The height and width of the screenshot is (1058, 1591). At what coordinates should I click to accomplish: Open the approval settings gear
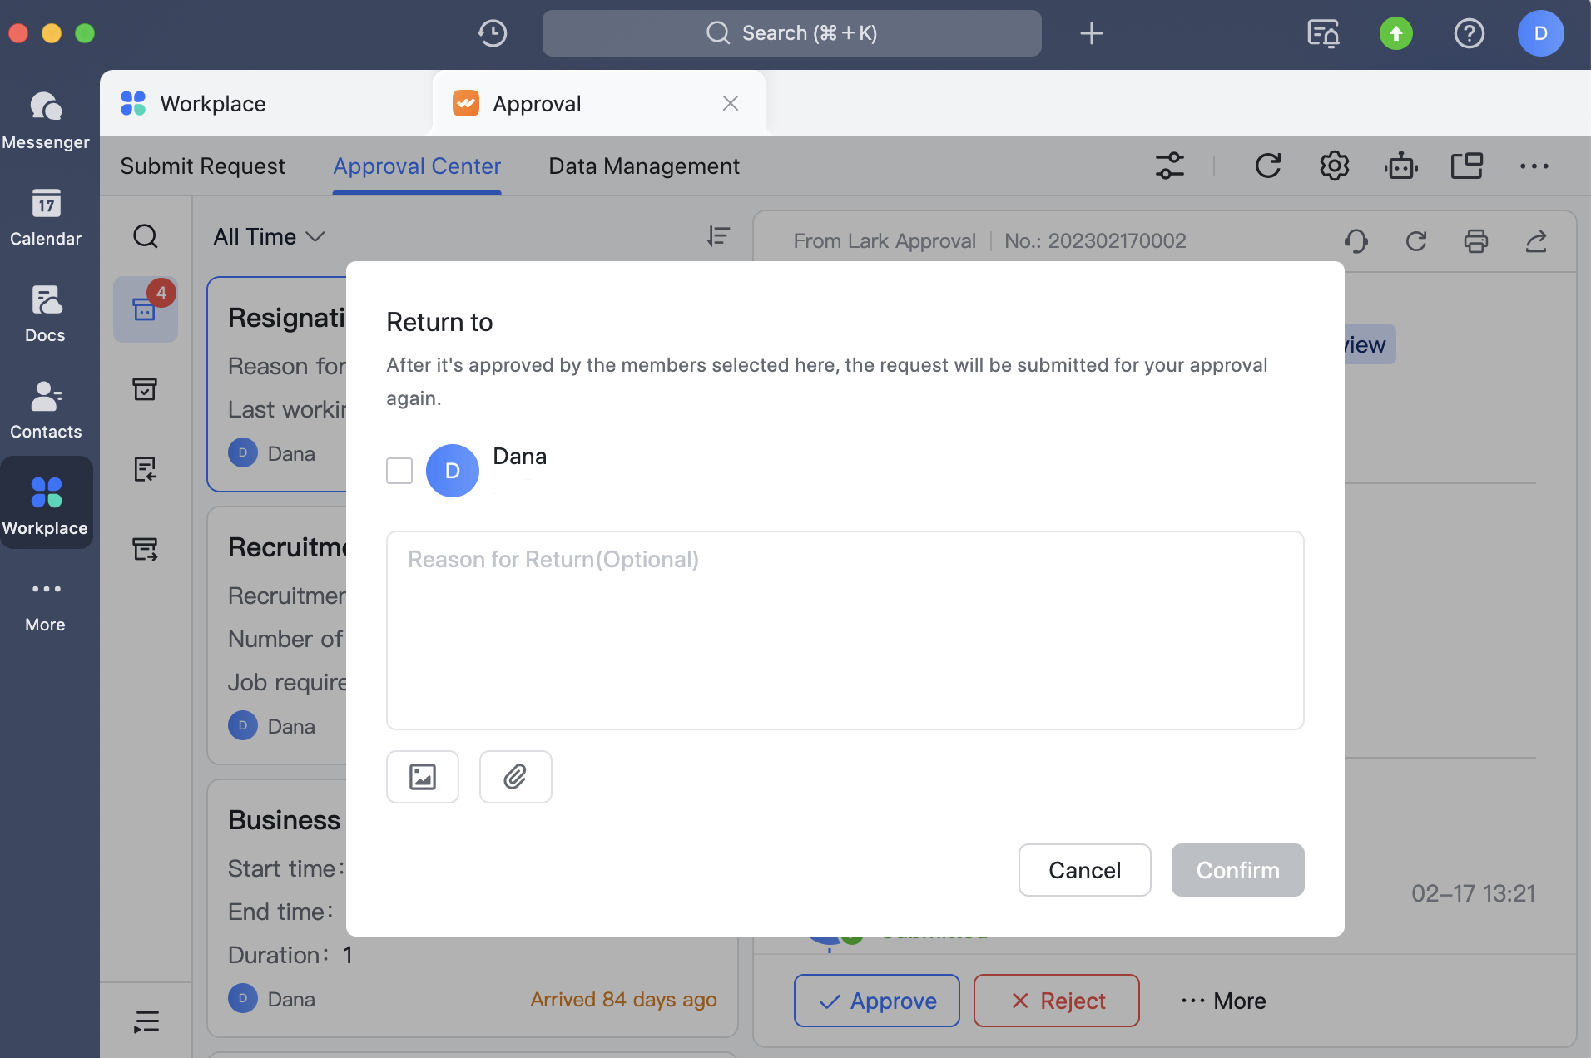pyautogui.click(x=1333, y=166)
